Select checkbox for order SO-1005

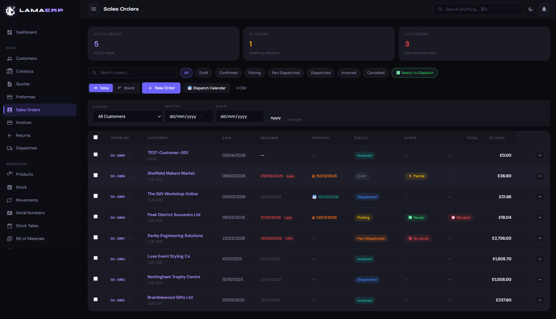coord(96,196)
